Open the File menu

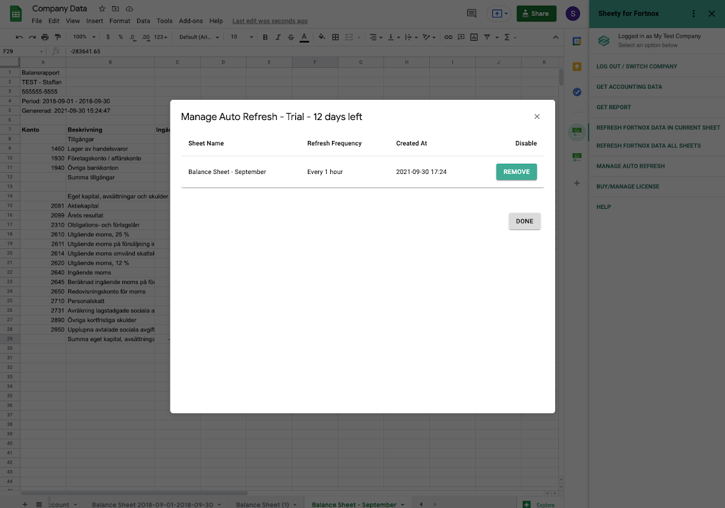coord(37,21)
